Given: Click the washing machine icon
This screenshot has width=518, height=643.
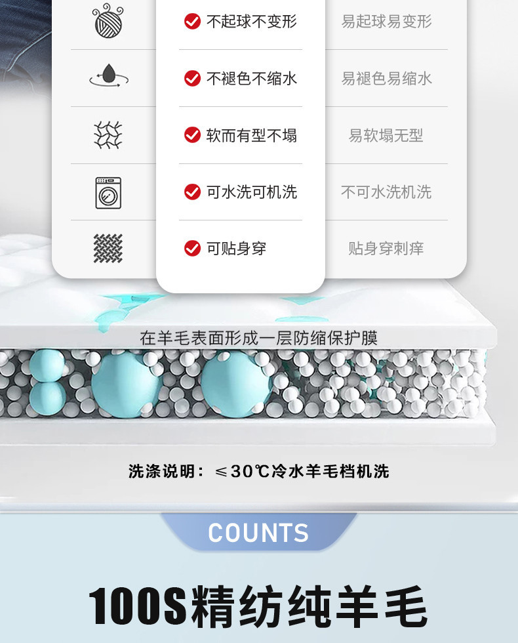Looking at the screenshot, I should (x=108, y=193).
